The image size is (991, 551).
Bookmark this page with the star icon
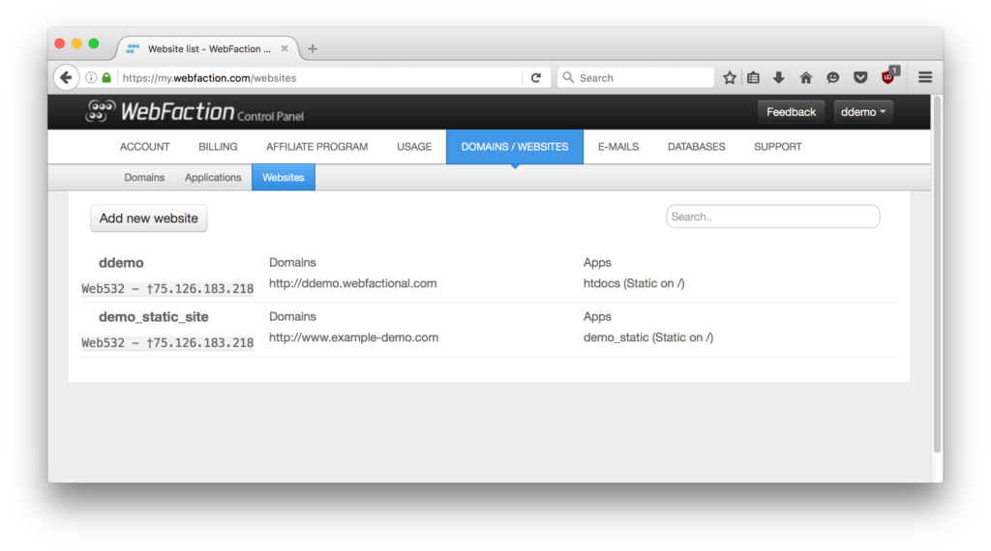coord(730,77)
